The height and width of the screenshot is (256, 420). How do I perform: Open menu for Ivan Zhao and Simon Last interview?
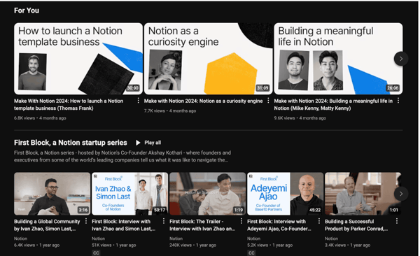(x=164, y=221)
